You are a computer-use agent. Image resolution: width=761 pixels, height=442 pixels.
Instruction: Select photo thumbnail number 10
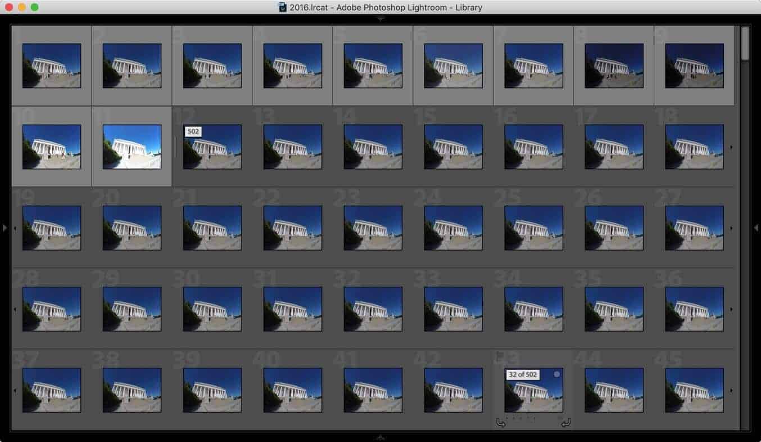click(x=52, y=147)
